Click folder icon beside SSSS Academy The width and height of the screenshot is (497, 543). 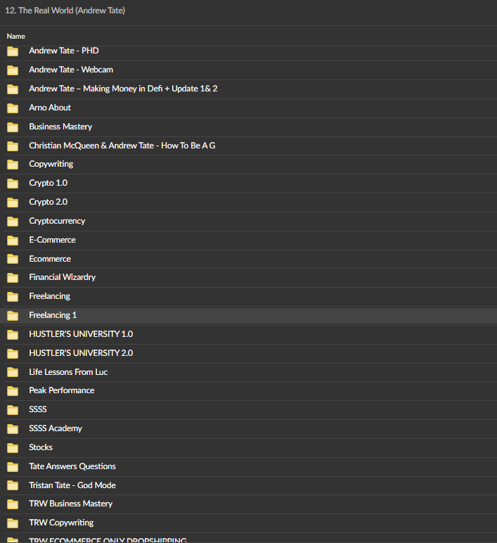point(13,429)
